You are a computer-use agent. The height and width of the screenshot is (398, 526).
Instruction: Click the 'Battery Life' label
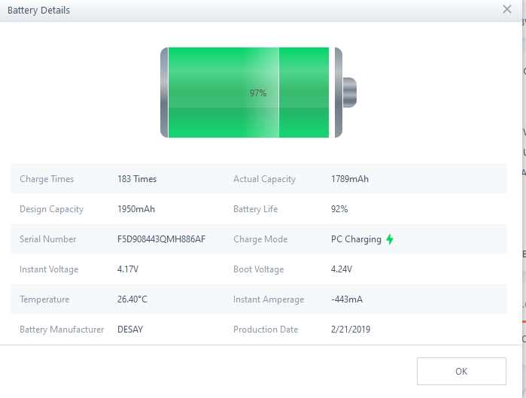click(255, 209)
